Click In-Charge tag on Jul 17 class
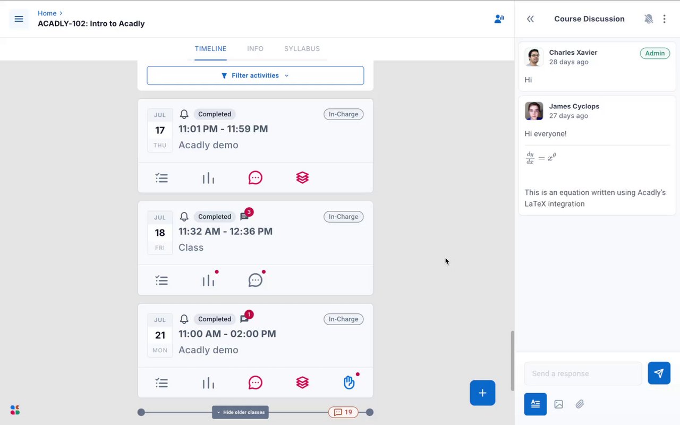The height and width of the screenshot is (425, 680). [344, 114]
